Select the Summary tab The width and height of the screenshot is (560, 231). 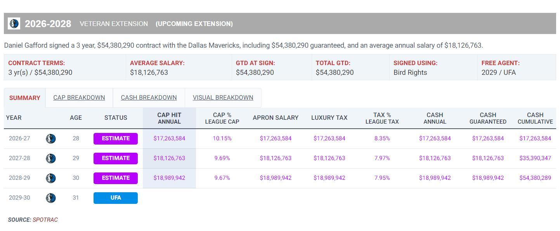click(24, 98)
